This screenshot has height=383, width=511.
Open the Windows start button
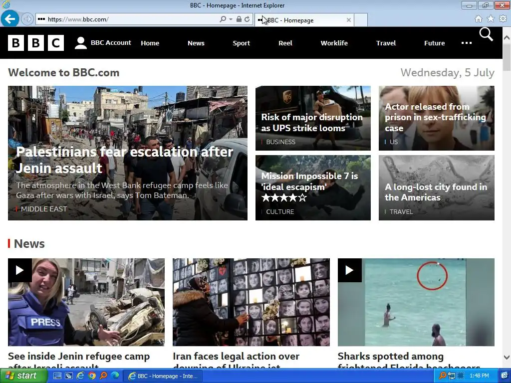pyautogui.click(x=23, y=376)
